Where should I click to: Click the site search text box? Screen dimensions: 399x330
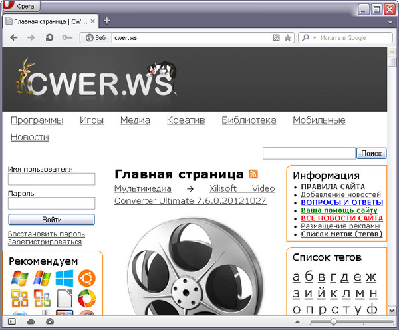309,153
